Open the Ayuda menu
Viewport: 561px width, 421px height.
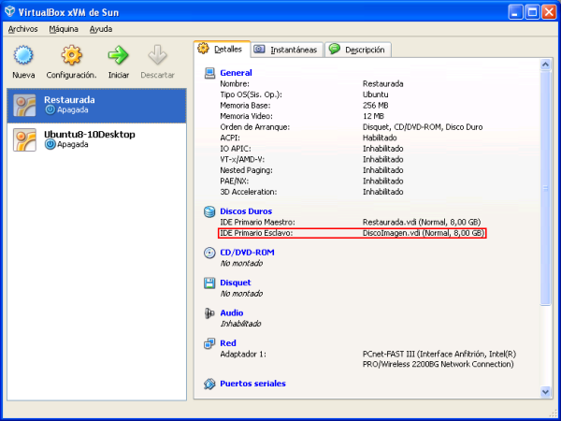pos(101,29)
